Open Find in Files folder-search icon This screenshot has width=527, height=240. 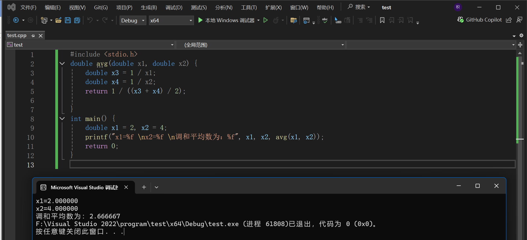coord(294,20)
